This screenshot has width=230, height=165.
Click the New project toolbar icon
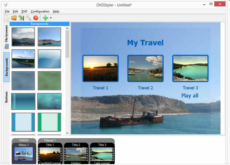6,18
